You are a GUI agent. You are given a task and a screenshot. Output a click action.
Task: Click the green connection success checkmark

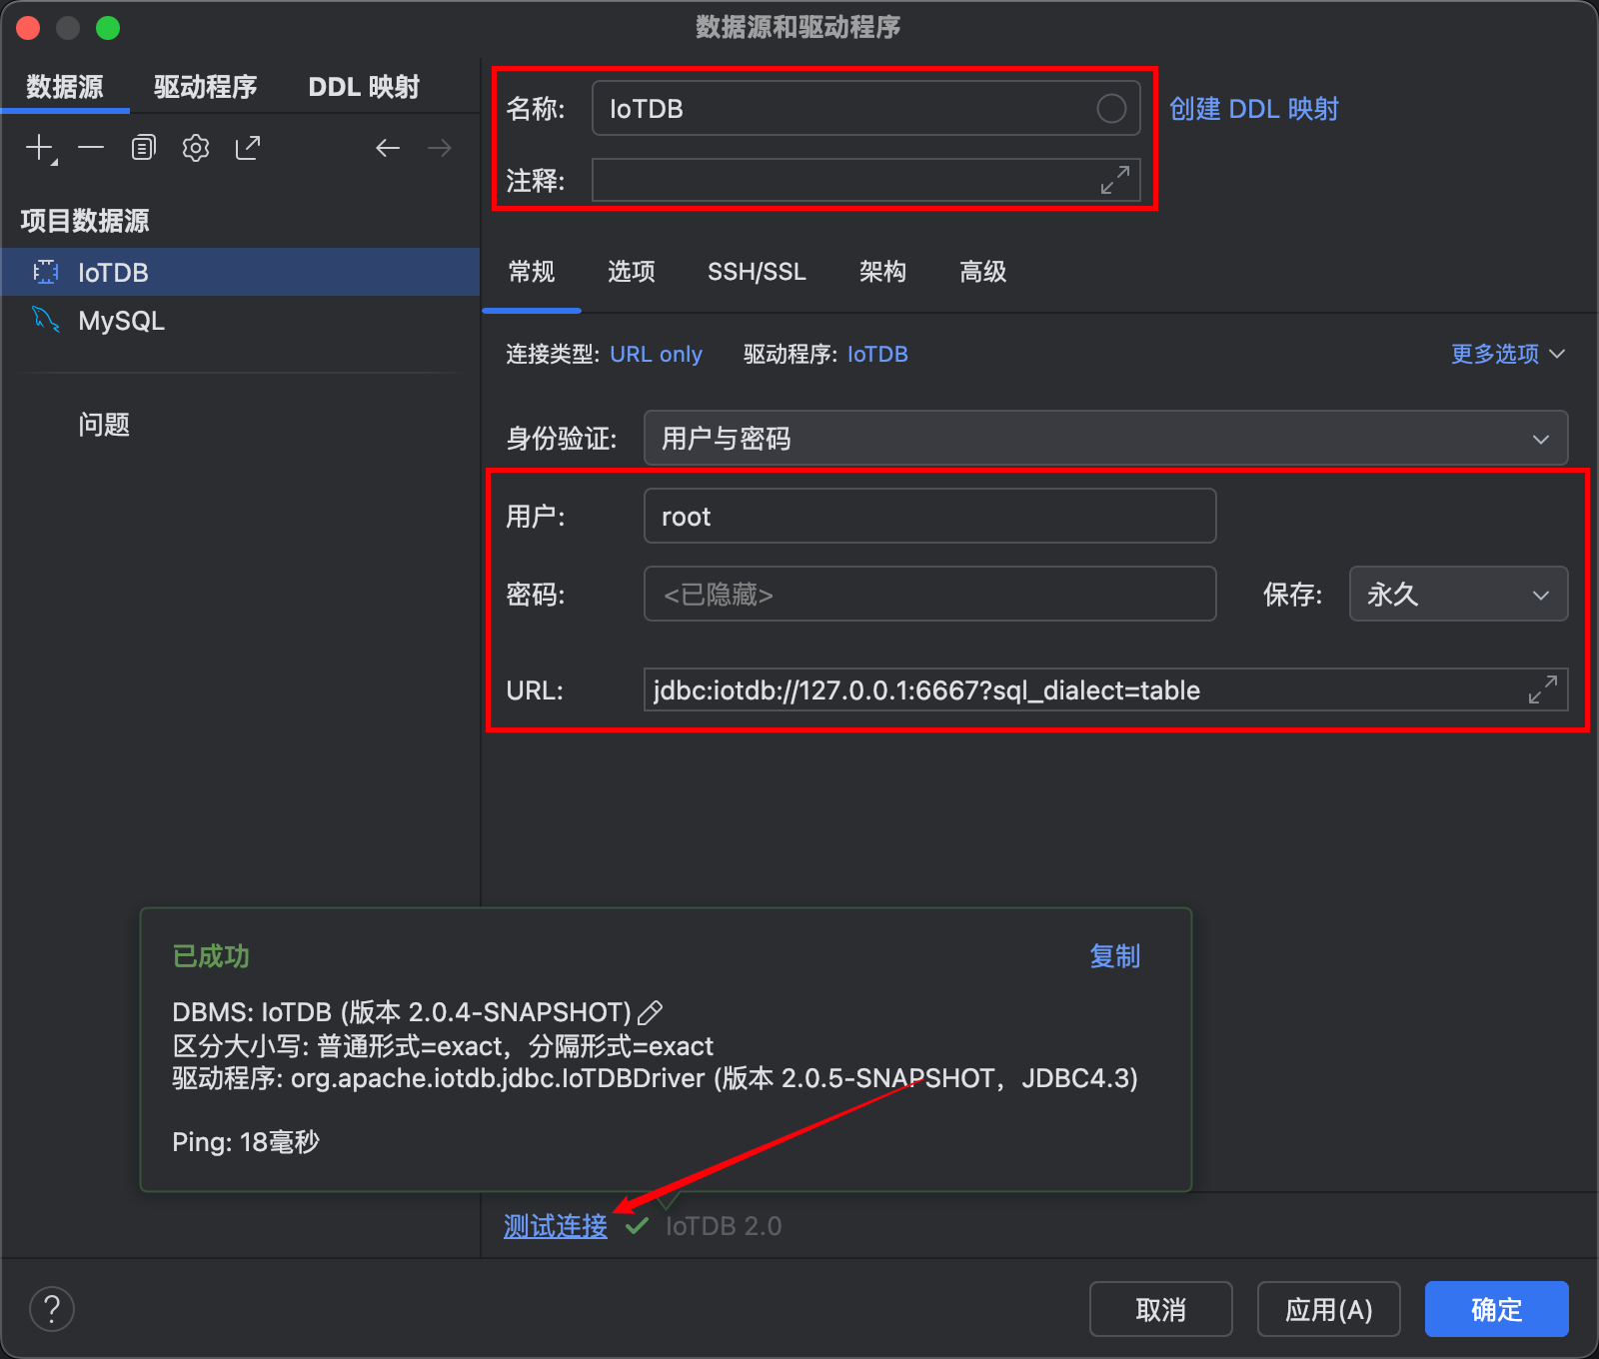[637, 1226]
